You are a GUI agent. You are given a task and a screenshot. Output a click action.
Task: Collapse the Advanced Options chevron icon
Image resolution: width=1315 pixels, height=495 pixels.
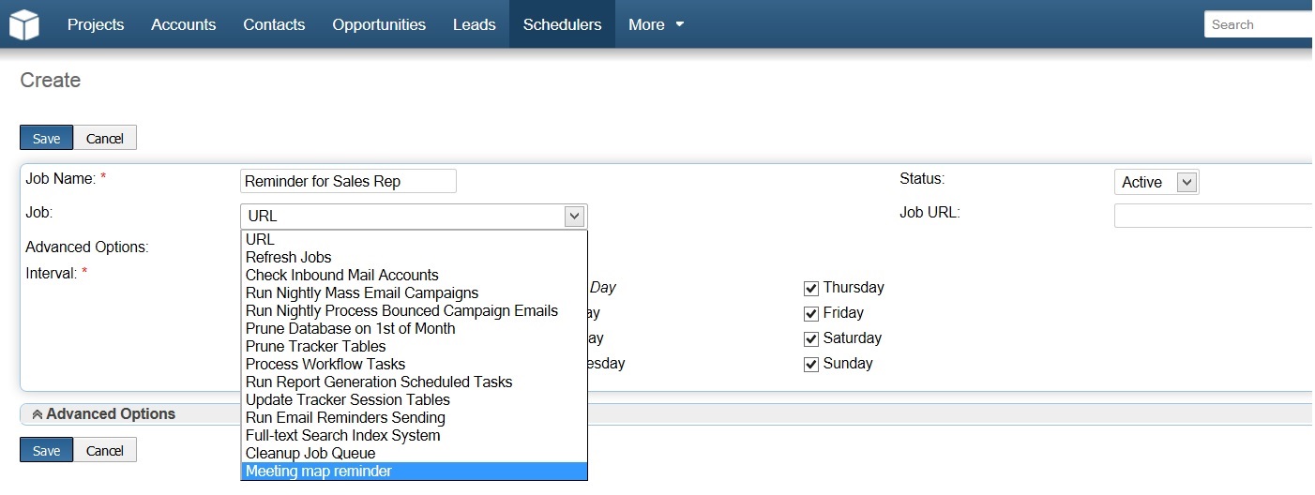point(37,414)
